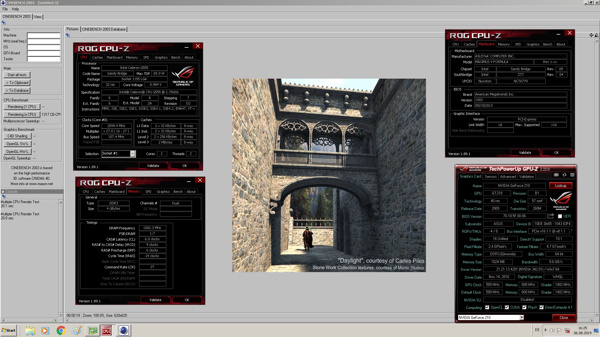The width and height of the screenshot is (600, 337).
Task: Run the Rendering (x CPU) benchmark
Action: [22, 115]
